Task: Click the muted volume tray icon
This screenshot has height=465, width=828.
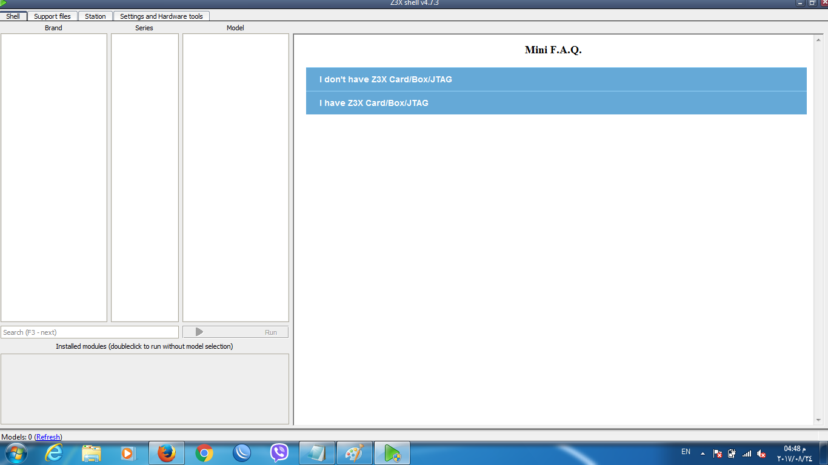Action: point(761,453)
